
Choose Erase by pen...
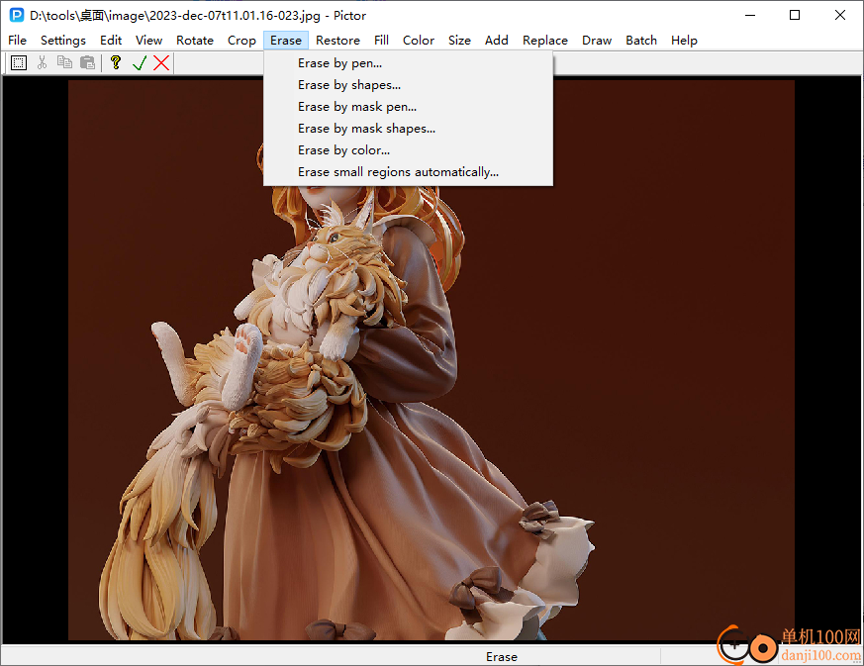pos(409,63)
